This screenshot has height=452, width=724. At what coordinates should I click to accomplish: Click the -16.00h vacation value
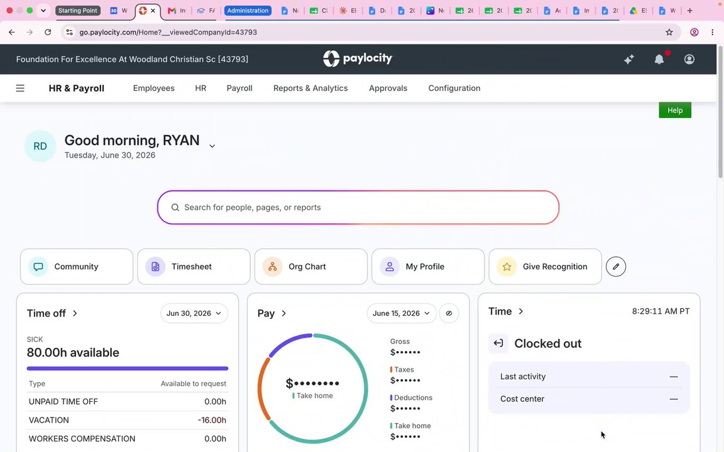click(212, 420)
